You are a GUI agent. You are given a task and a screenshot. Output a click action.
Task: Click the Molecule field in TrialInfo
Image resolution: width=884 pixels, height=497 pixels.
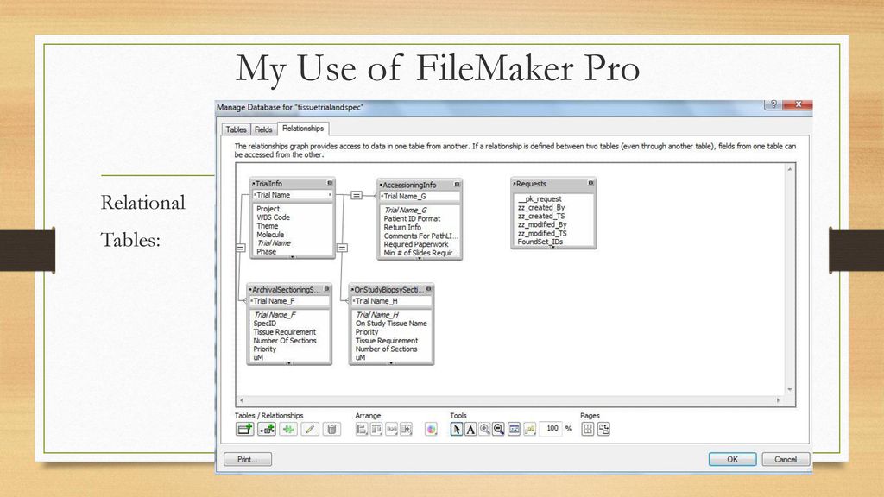coord(270,235)
